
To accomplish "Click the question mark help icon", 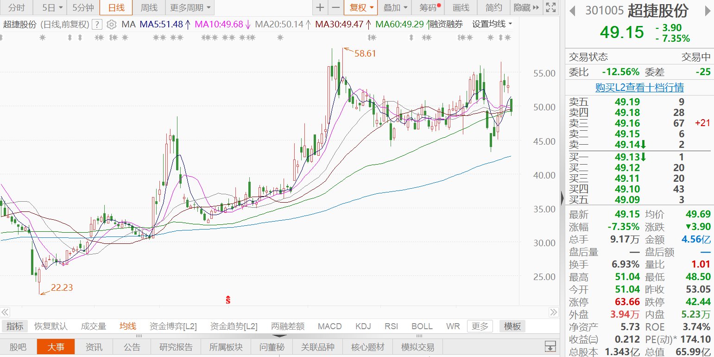I will click(97, 24).
